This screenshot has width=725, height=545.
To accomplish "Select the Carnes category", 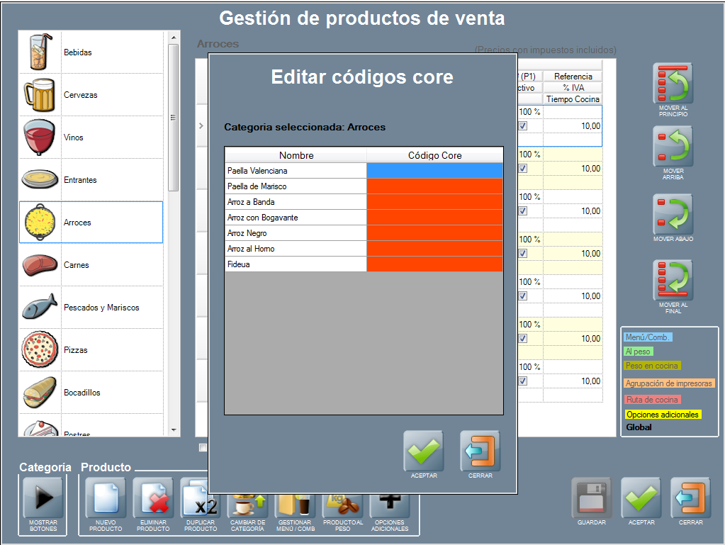I will (91, 265).
